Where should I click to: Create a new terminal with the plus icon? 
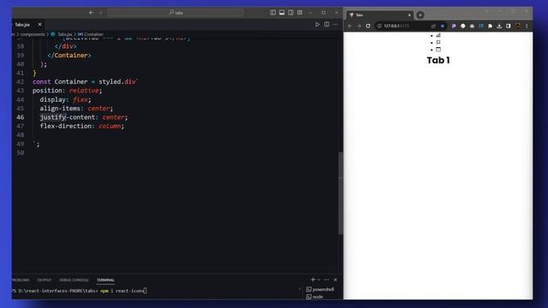pos(313,280)
